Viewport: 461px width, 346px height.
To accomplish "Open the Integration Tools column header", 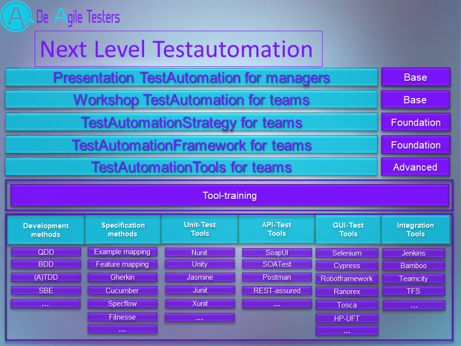I will [415, 230].
